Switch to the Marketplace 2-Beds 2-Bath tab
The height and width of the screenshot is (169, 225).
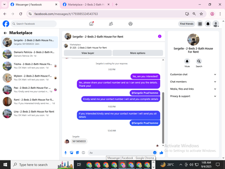[x=86, y=5]
